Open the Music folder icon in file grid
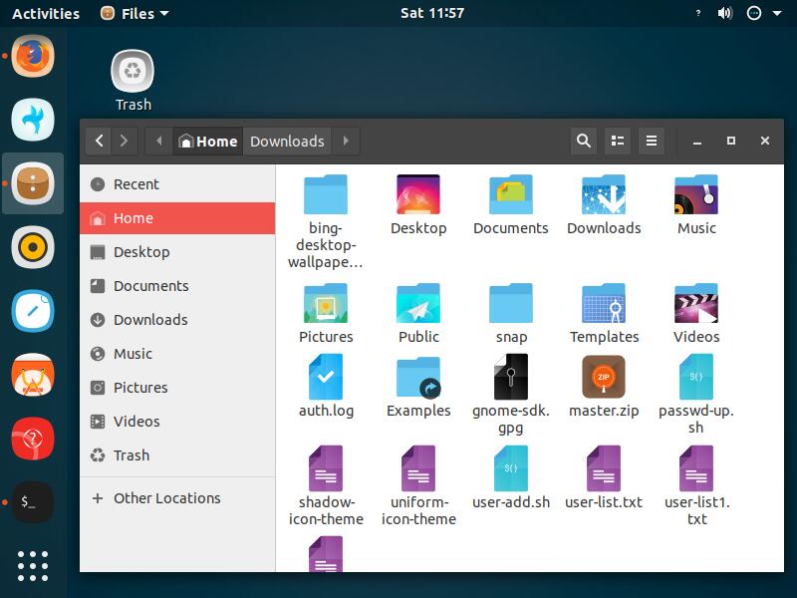This screenshot has width=797, height=598. coord(695,194)
